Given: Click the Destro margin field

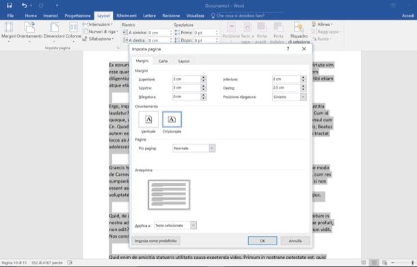Looking at the screenshot, I should [x=286, y=87].
